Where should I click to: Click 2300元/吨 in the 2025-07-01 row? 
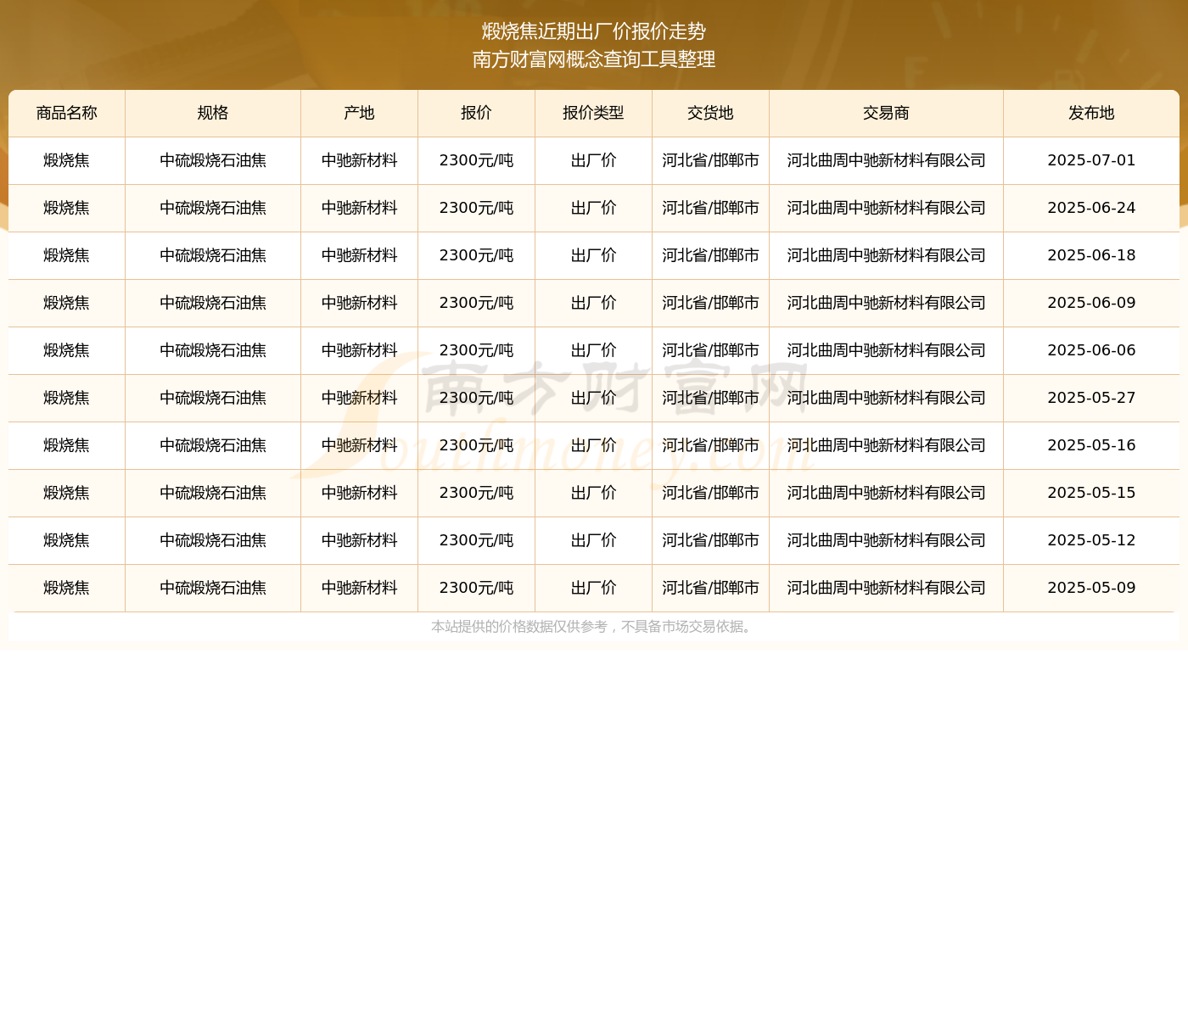pos(477,160)
